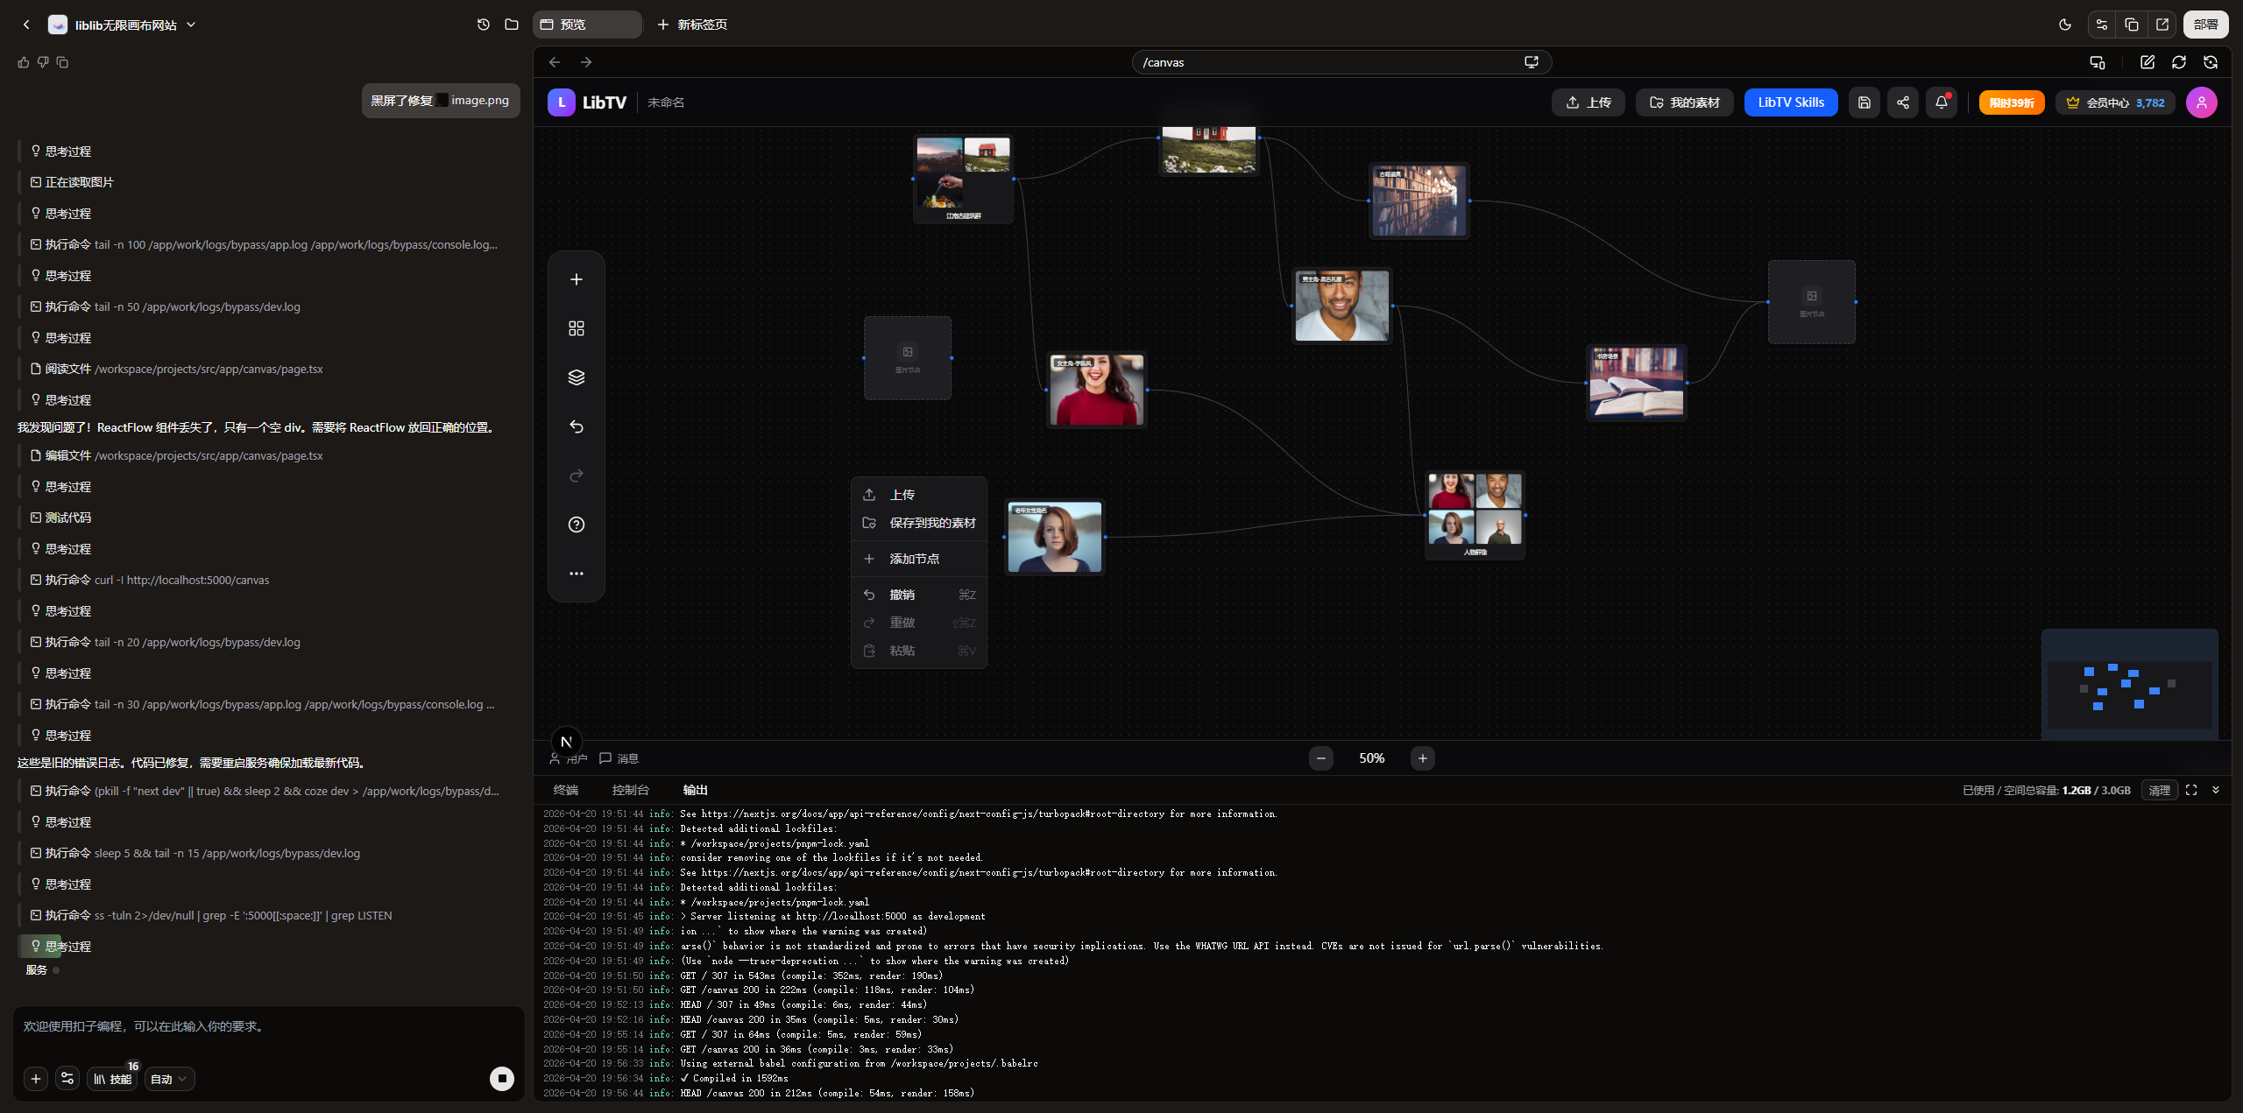Click the grid layout icon in canvas toolbar
The width and height of the screenshot is (2243, 1113).
576,328
